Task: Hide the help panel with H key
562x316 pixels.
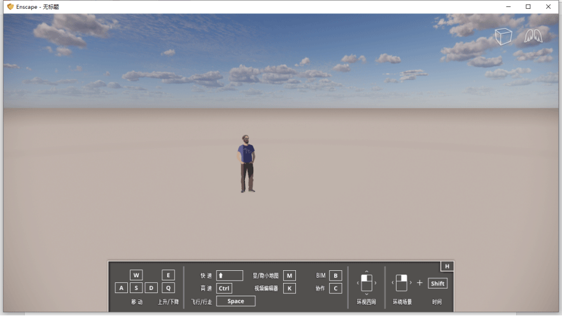Action: click(x=447, y=266)
